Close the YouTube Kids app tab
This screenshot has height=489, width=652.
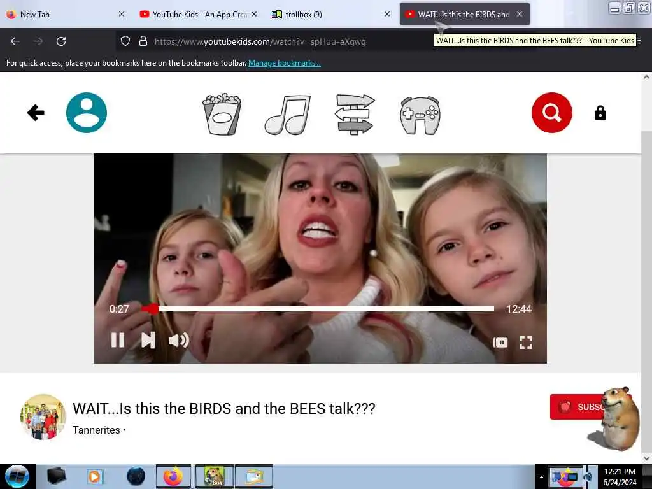254,14
